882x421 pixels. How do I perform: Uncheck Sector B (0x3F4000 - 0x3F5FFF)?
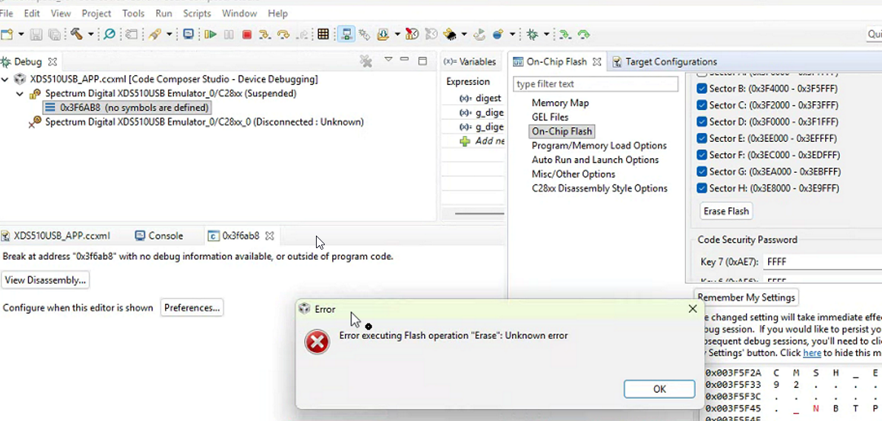tap(701, 89)
